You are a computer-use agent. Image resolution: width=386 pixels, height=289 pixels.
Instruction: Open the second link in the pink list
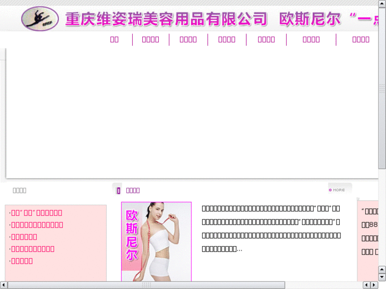pos(37,225)
